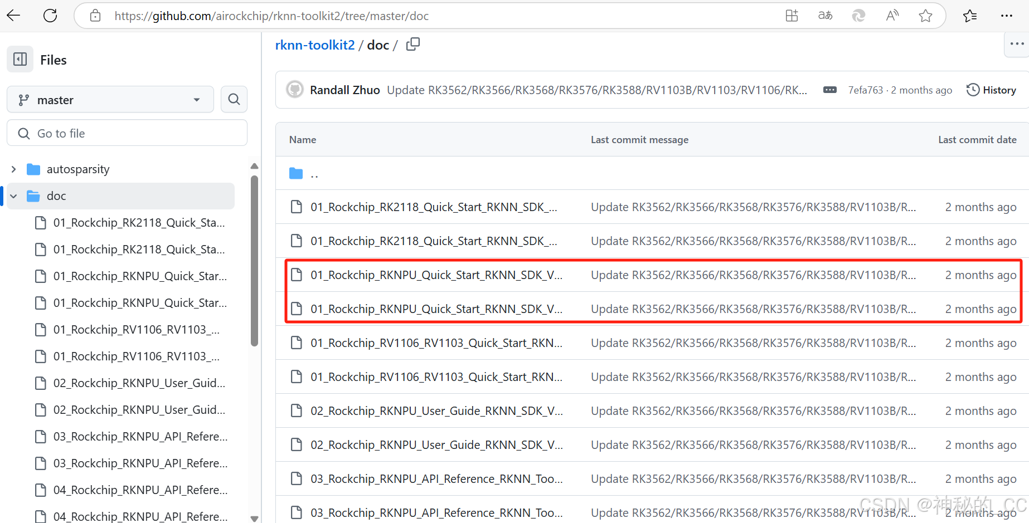Click the Name column header
This screenshot has width=1029, height=523.
click(303, 140)
